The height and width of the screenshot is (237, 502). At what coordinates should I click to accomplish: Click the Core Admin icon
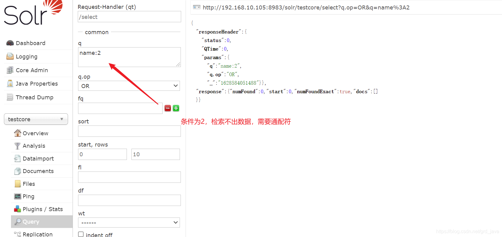pyautogui.click(x=10, y=70)
